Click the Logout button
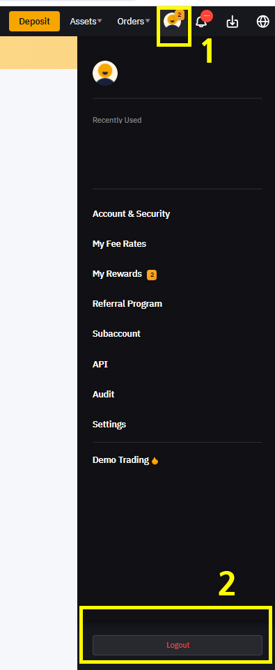The width and height of the screenshot is (275, 670). point(178,645)
